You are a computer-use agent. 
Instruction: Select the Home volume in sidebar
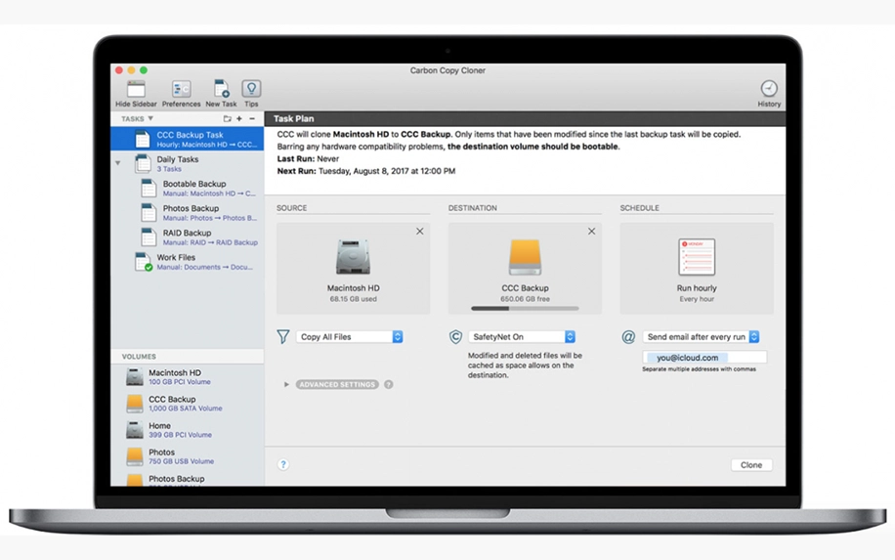pos(188,430)
